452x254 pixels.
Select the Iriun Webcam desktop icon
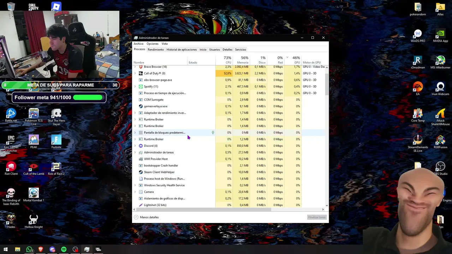point(440,89)
